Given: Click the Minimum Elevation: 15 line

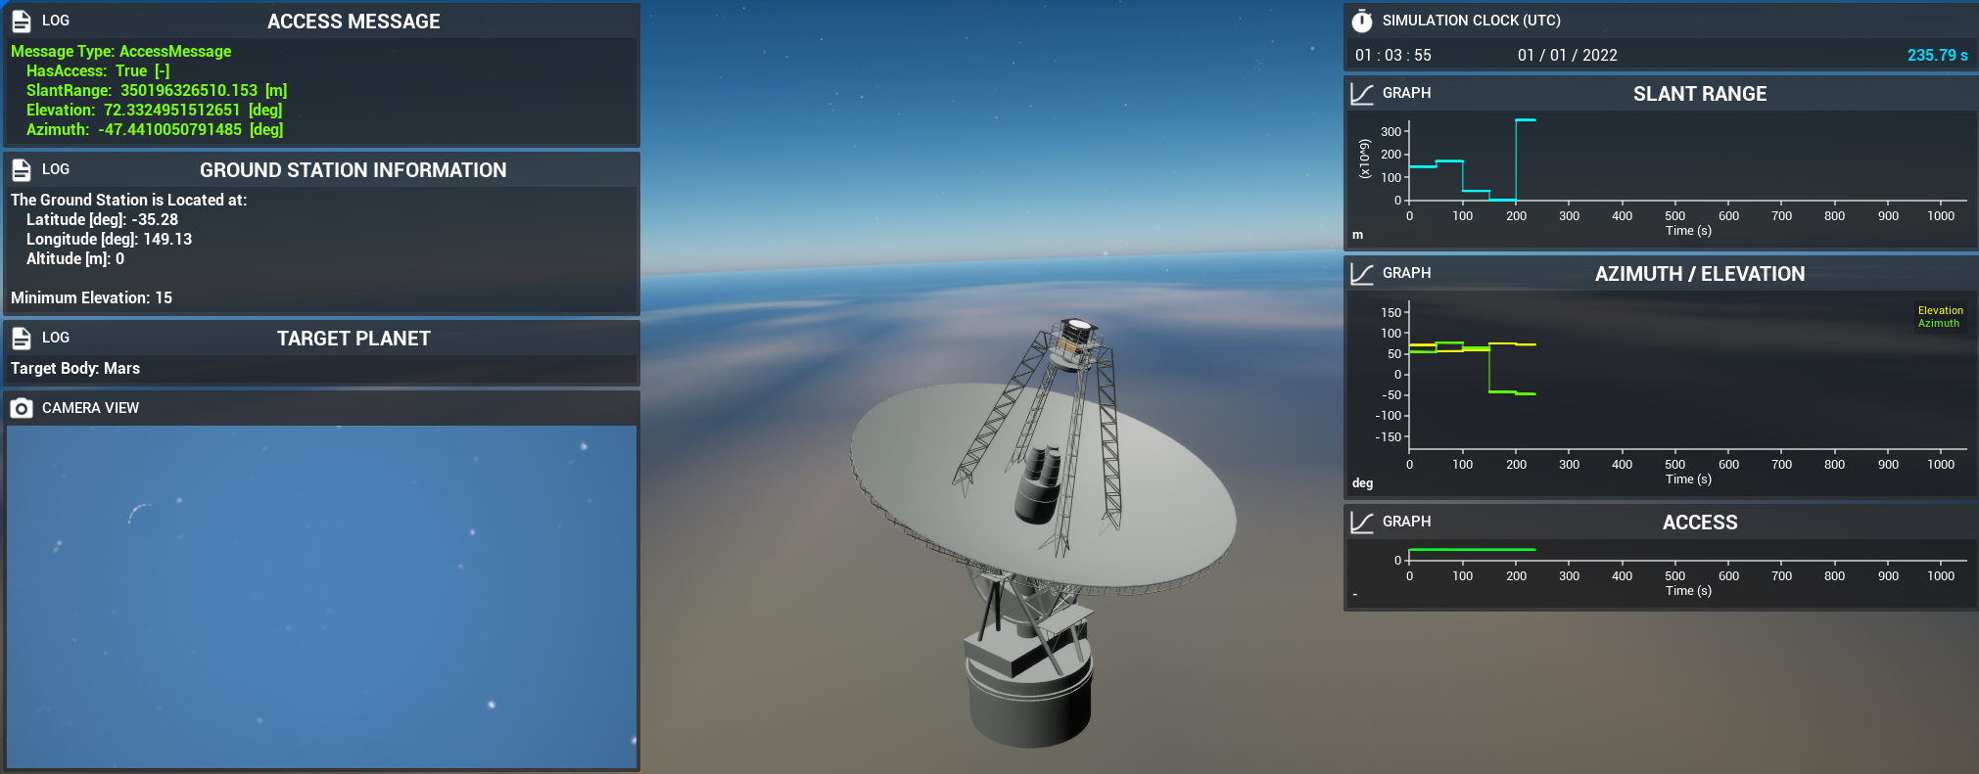Looking at the screenshot, I should coord(91,297).
